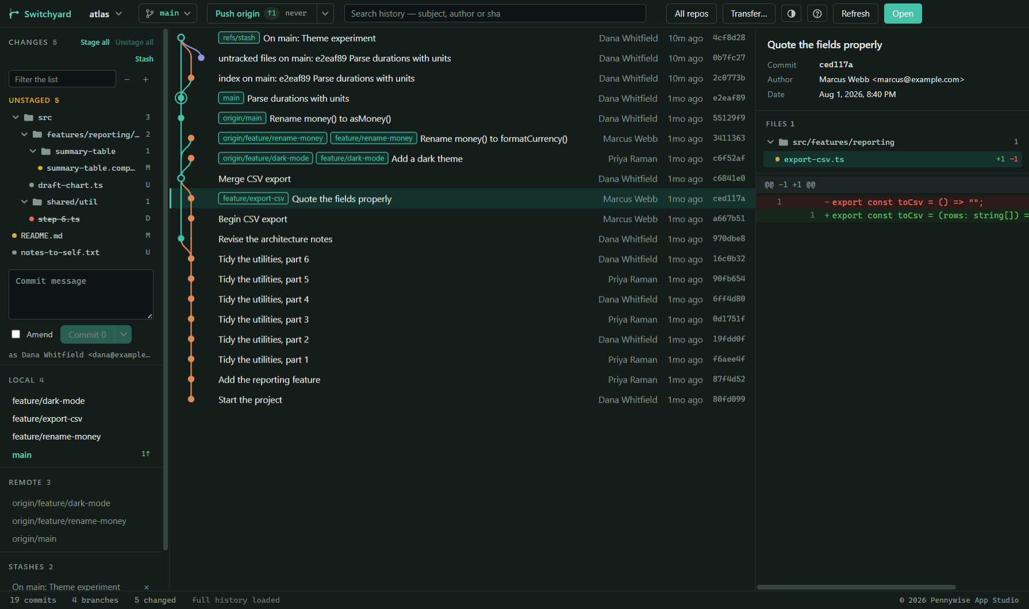This screenshot has width=1029, height=609.
Task: Collapse src/features/reporting in Files panel
Action: pos(770,142)
